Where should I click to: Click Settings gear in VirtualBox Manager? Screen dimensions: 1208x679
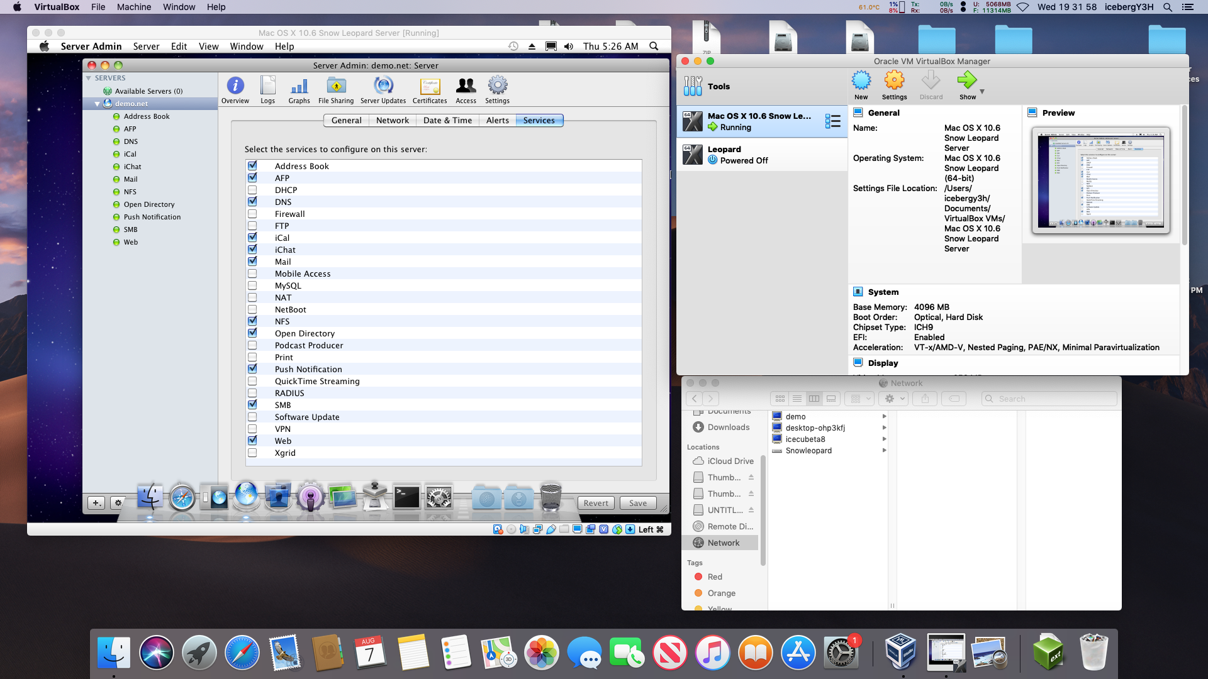[894, 85]
